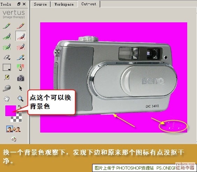Pick the red smart highlighter brush
This screenshot has width=197, height=172.
21,36
